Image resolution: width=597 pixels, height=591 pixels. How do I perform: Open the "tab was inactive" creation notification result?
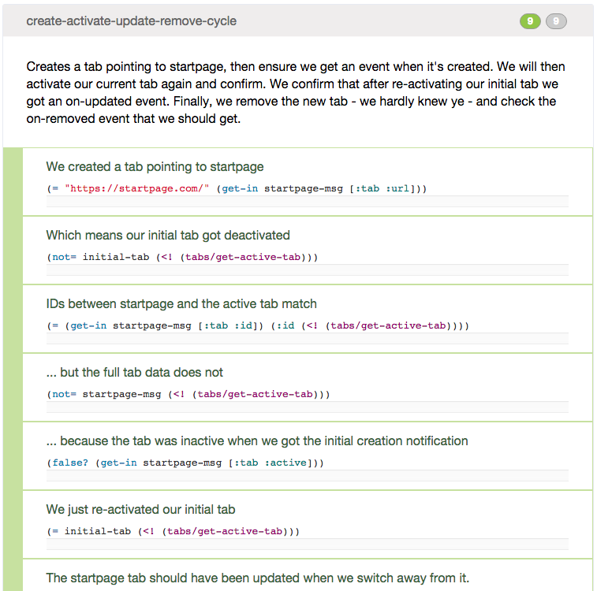[x=257, y=440]
